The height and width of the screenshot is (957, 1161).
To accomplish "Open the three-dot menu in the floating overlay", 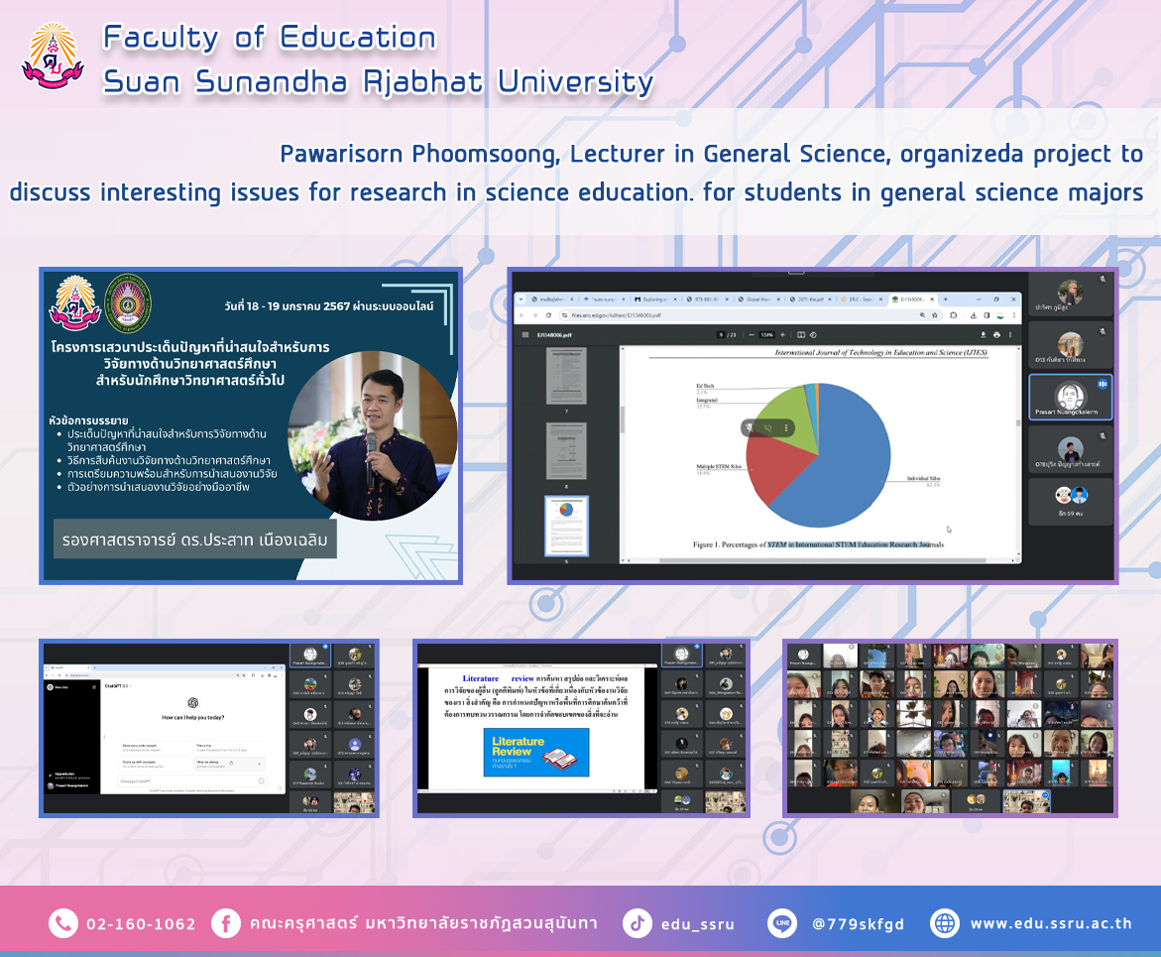I will pos(786,427).
